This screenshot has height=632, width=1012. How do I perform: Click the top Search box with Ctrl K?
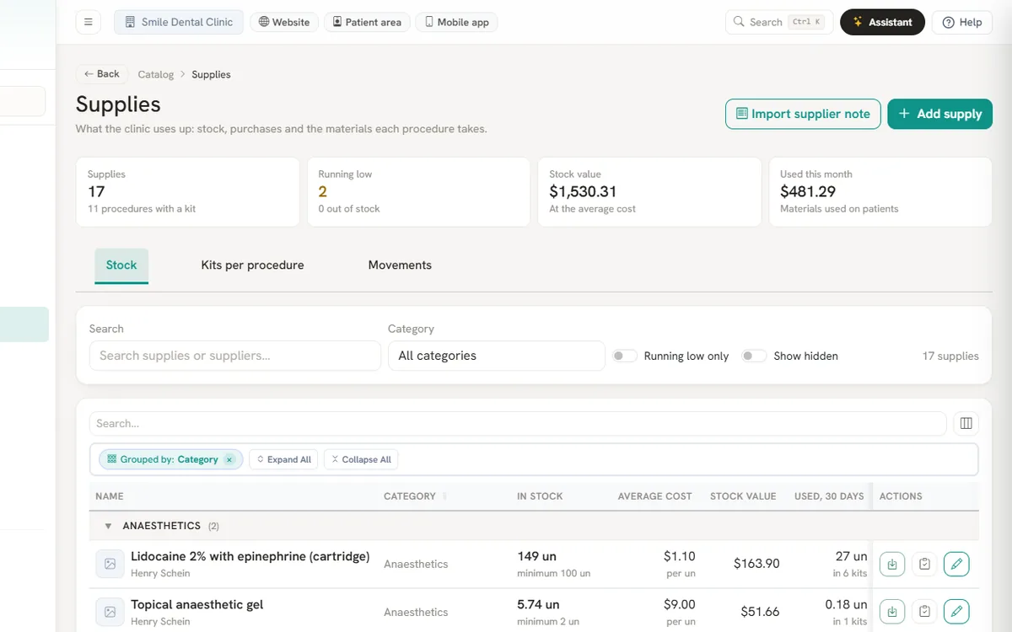[x=779, y=22]
